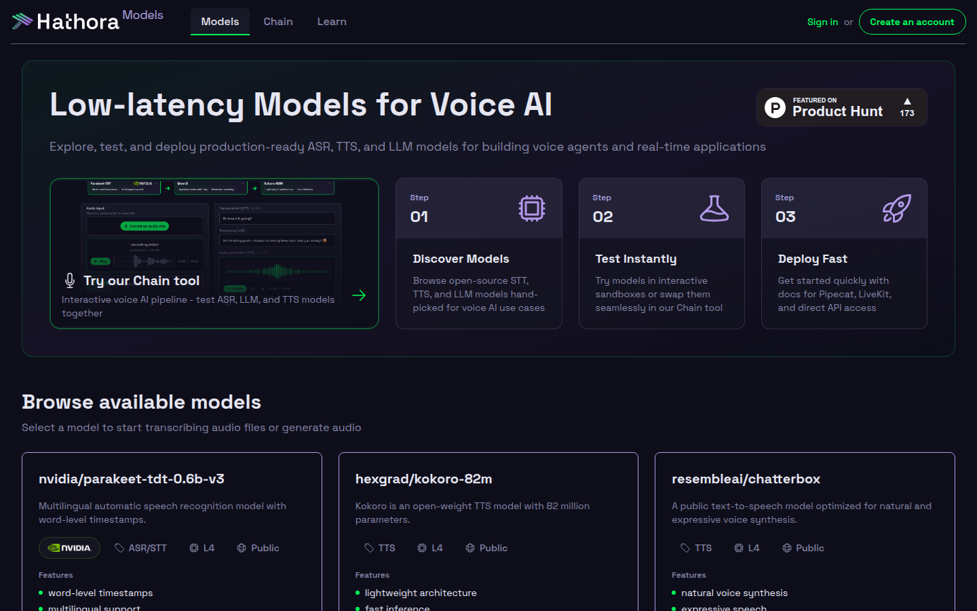Open the Chain tab
This screenshot has width=977, height=611.
[x=278, y=22]
